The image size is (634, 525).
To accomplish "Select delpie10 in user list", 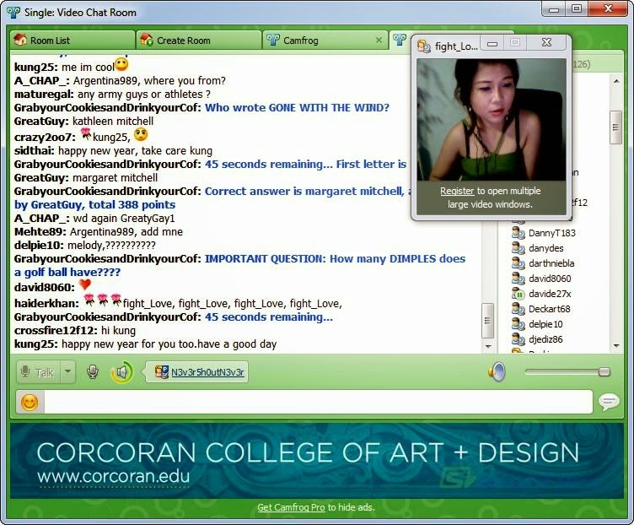I will click(x=545, y=324).
